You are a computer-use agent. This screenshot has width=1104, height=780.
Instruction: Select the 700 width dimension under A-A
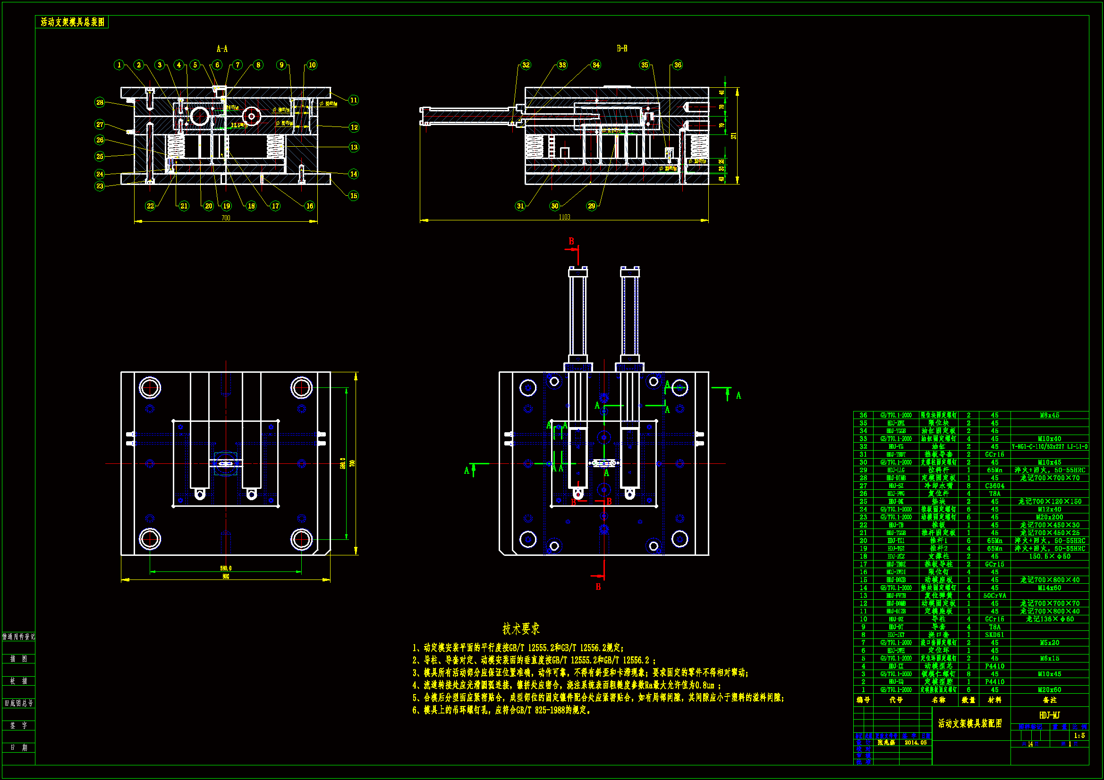click(226, 218)
